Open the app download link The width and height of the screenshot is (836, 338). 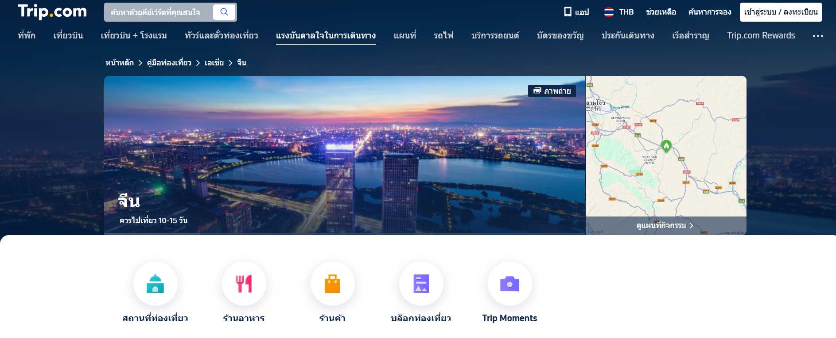pyautogui.click(x=576, y=12)
